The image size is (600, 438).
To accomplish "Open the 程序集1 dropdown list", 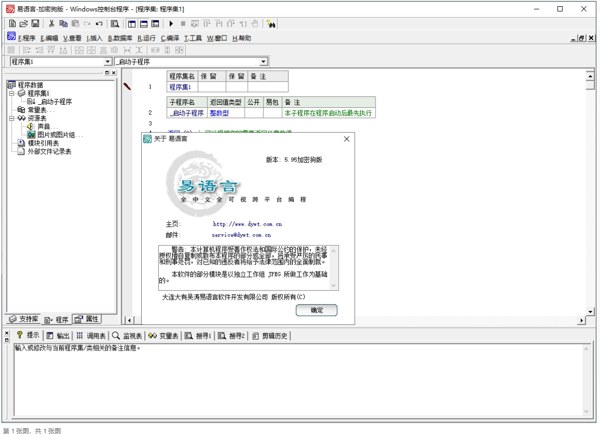I will click(x=108, y=62).
